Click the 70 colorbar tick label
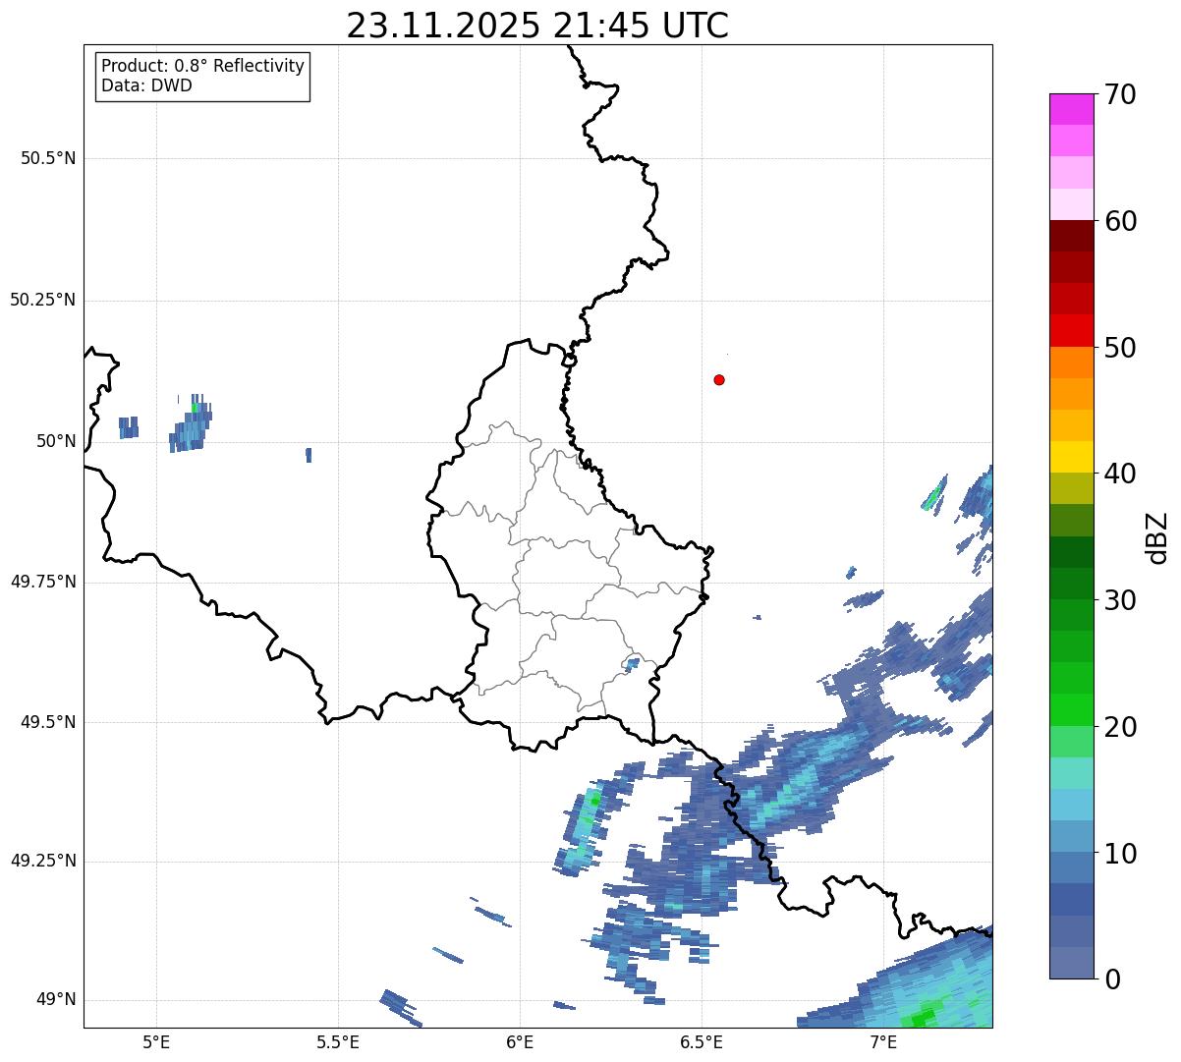Image resolution: width=1181 pixels, height=1062 pixels. (x=1120, y=94)
